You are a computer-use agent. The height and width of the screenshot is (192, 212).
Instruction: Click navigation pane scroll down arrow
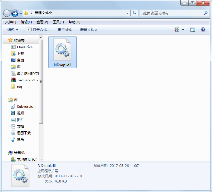pyautogui.click(x=41, y=159)
